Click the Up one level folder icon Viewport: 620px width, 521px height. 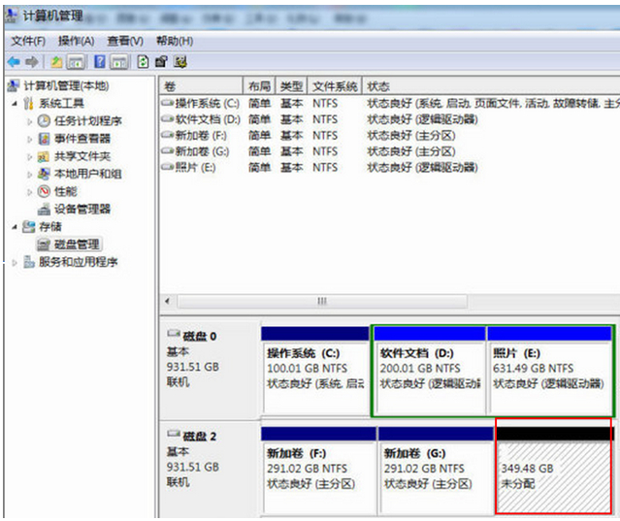pos(57,61)
